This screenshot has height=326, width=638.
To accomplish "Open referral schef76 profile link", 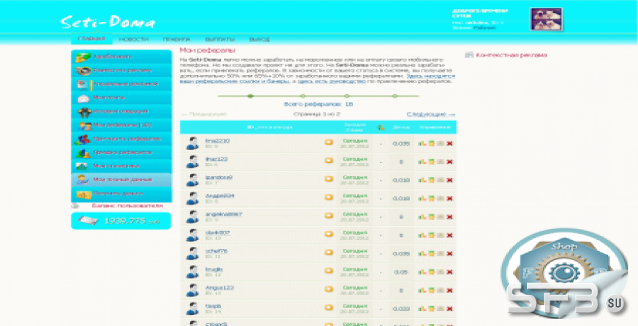I will [216, 251].
